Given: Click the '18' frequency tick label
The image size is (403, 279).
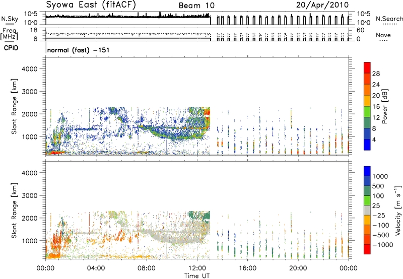Looking at the screenshot, I should pos(34,30).
